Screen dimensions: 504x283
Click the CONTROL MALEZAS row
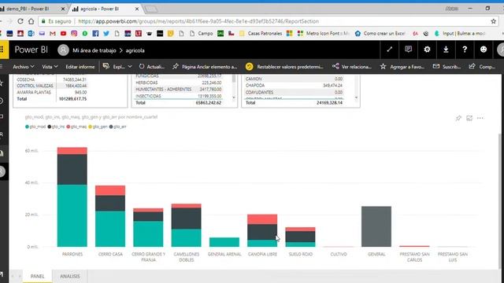click(x=52, y=86)
